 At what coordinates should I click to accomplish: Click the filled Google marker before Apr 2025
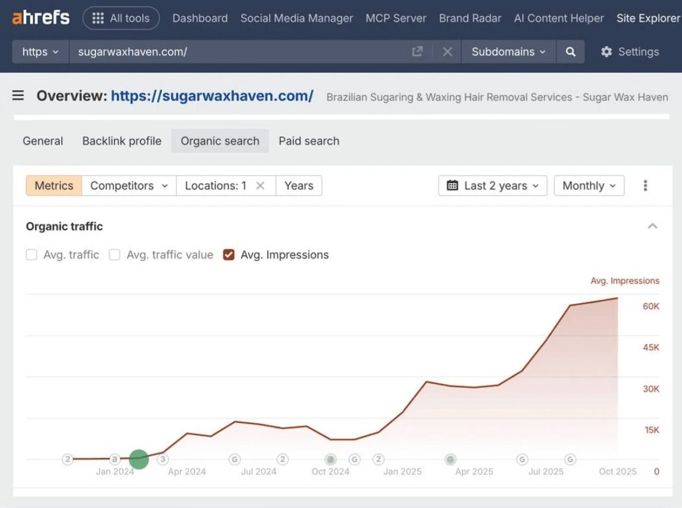click(x=450, y=459)
